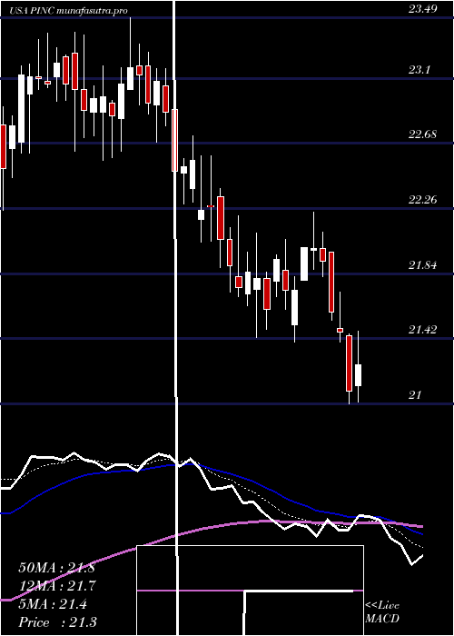Viewport: 454px width, 636px height.
Task: Click the '50MA : 21.8' indicator value
Action: coord(56,568)
